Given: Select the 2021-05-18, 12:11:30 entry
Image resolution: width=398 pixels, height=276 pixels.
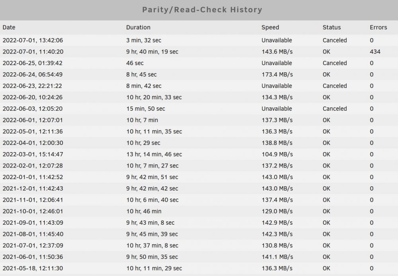Looking at the screenshot, I should (x=199, y=268).
